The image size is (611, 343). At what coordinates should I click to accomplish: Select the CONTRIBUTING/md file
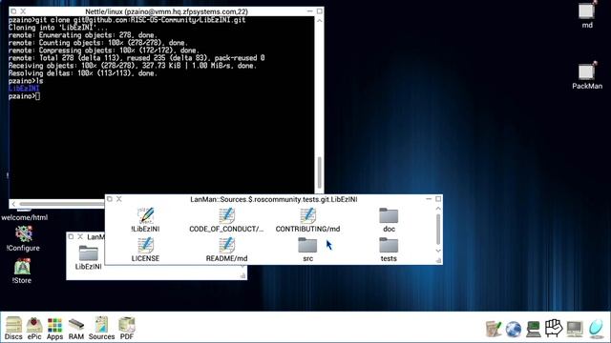307,220
